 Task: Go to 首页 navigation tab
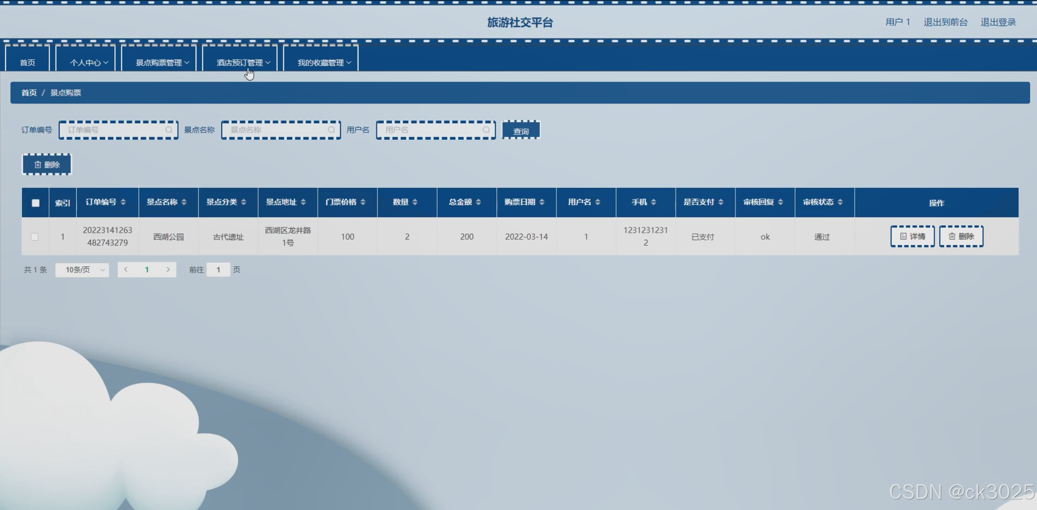[28, 62]
